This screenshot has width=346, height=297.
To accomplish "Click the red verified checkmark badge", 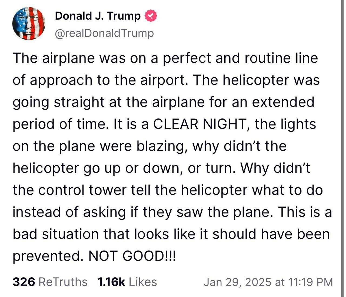I will coord(151,16).
